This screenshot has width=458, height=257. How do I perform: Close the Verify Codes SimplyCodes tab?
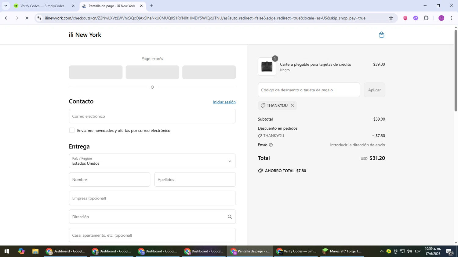pos(73,6)
